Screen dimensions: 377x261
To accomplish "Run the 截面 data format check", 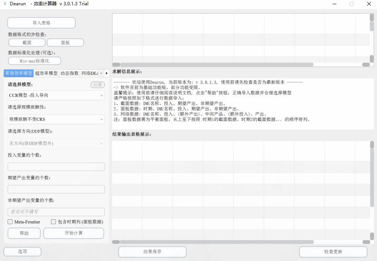I will [27, 42].
